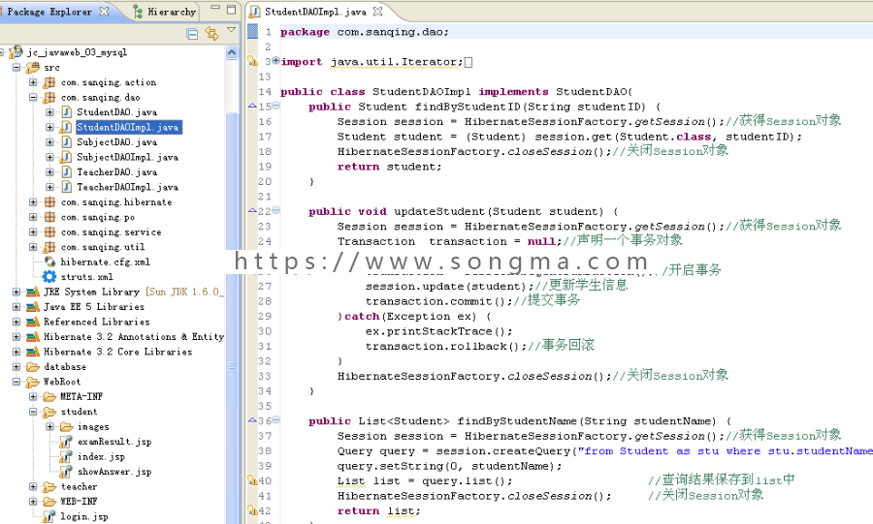Toggle Link with Editor icon
Screen dimensions: 873x524
(211, 33)
